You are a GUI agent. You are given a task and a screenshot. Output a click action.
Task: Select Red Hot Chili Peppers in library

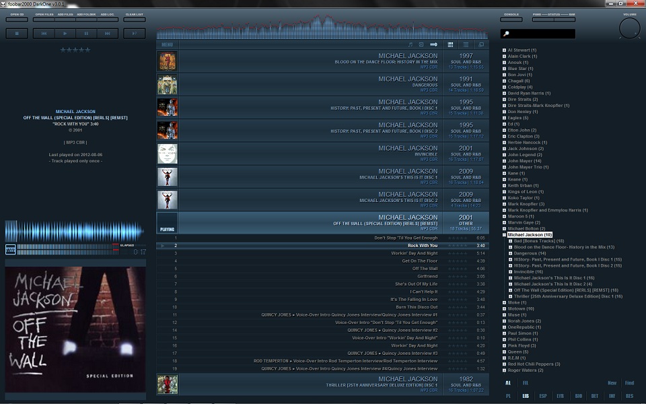(534, 364)
